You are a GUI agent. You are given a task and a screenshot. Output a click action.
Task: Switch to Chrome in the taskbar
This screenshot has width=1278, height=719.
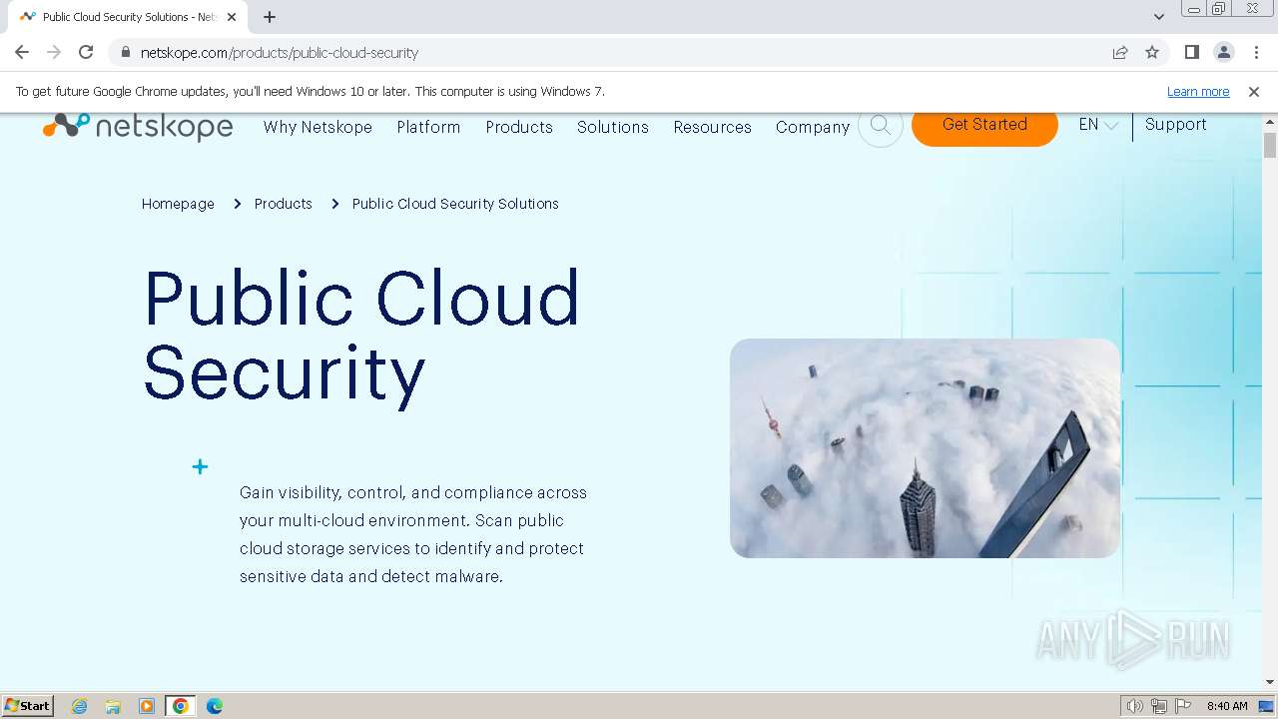pyautogui.click(x=181, y=706)
